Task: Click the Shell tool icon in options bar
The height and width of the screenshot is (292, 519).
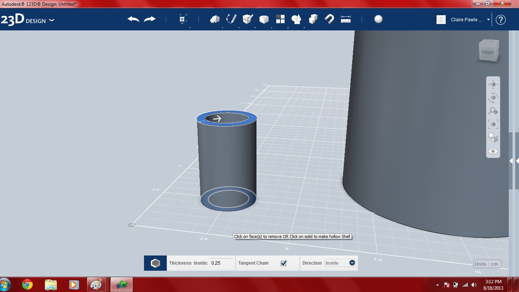Action: click(155, 263)
